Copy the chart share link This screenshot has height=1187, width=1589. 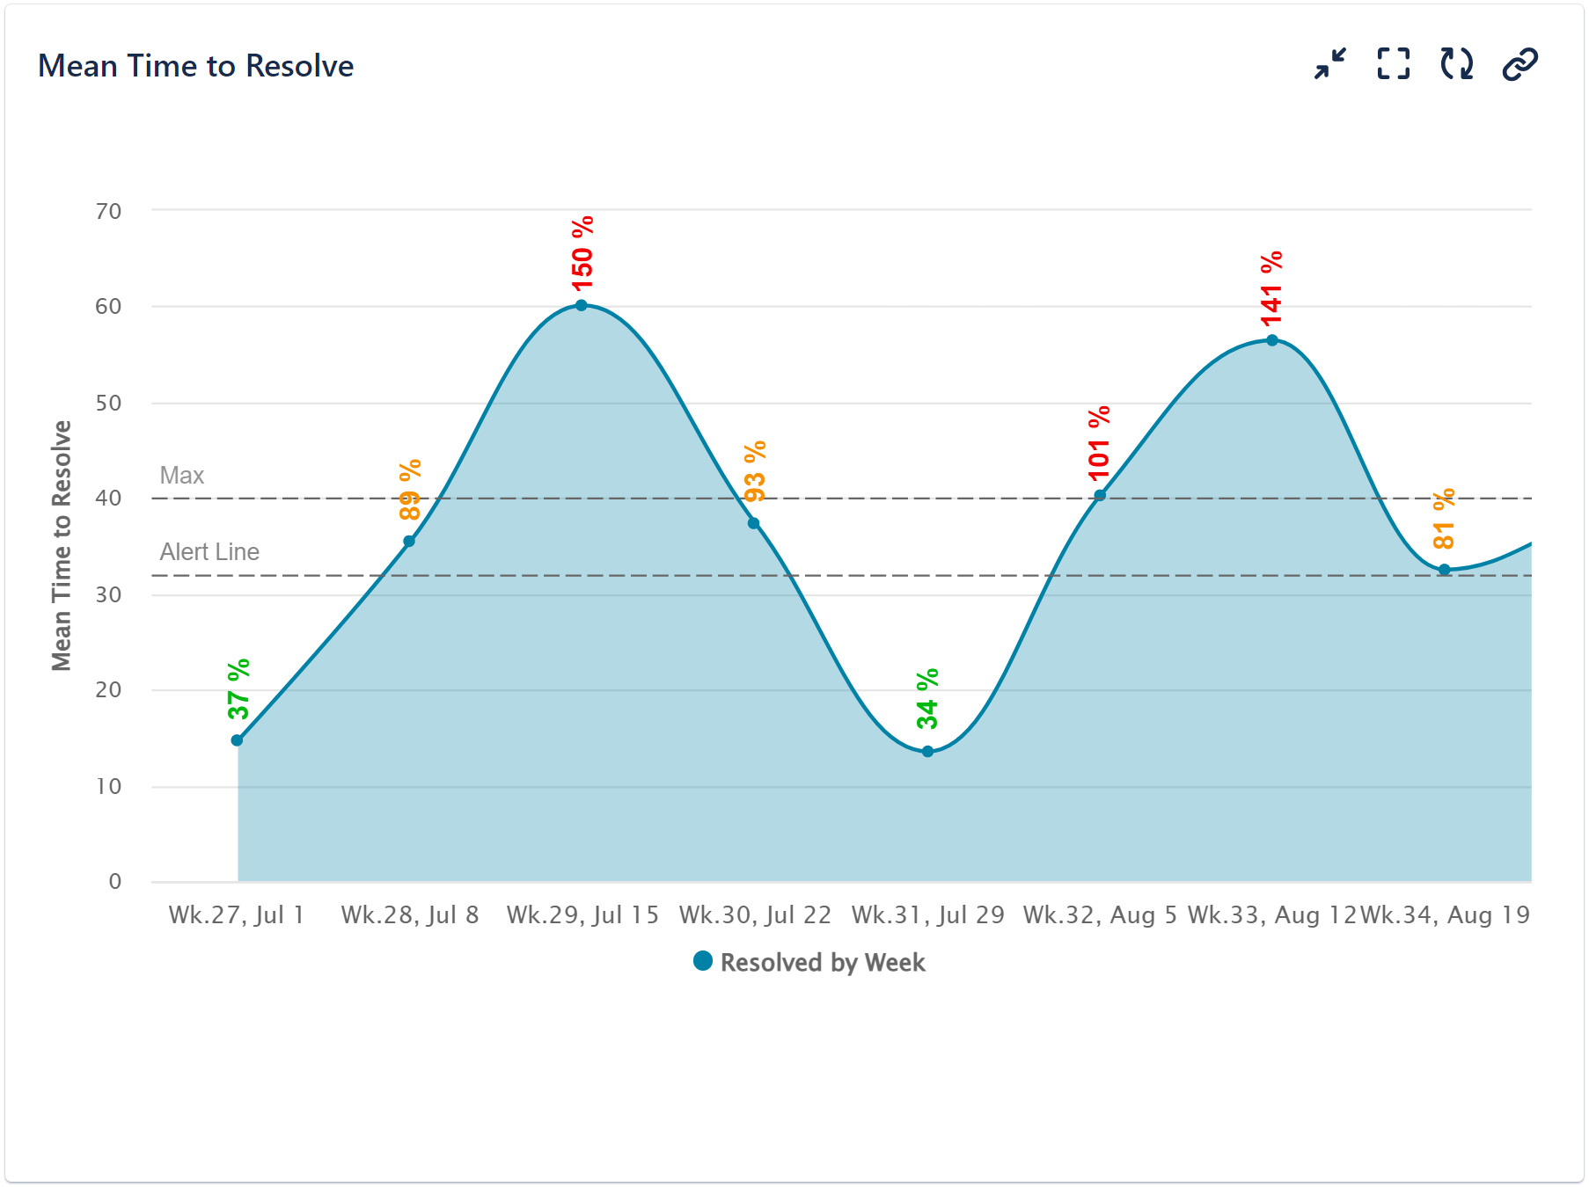tap(1520, 62)
